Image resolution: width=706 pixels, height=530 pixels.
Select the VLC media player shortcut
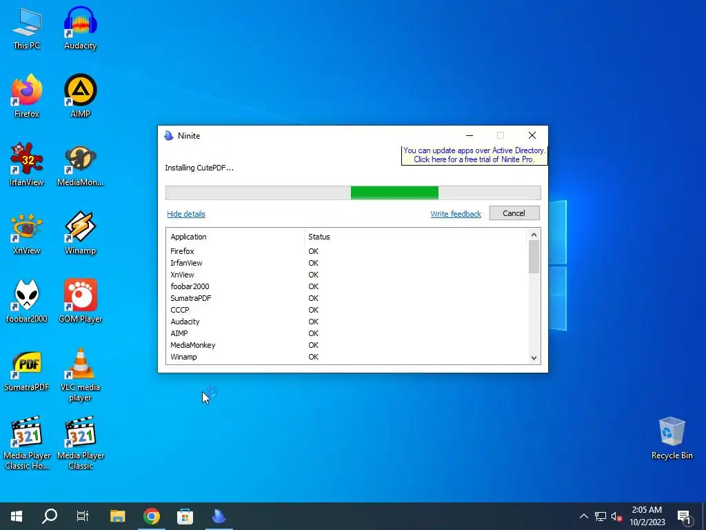click(x=80, y=375)
